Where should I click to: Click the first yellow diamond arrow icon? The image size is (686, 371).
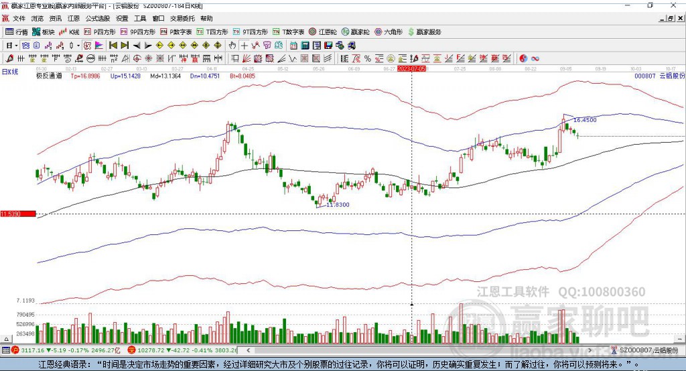(x=159, y=46)
